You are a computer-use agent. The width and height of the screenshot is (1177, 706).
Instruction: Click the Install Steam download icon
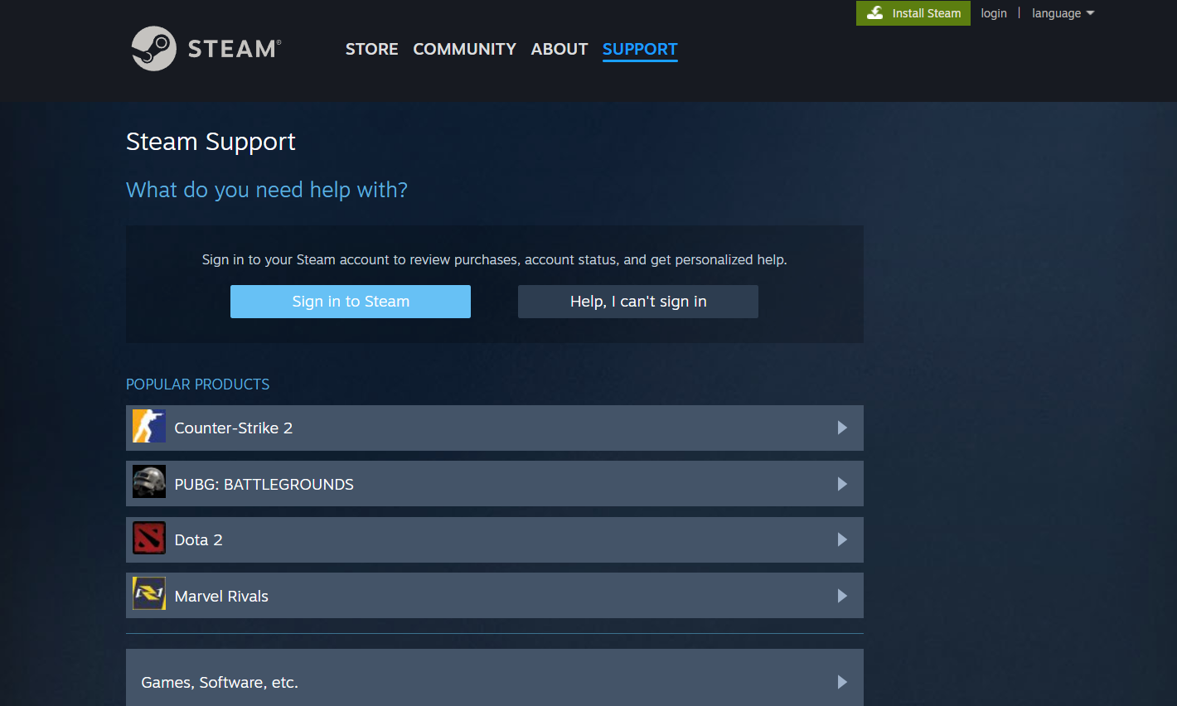[874, 13]
